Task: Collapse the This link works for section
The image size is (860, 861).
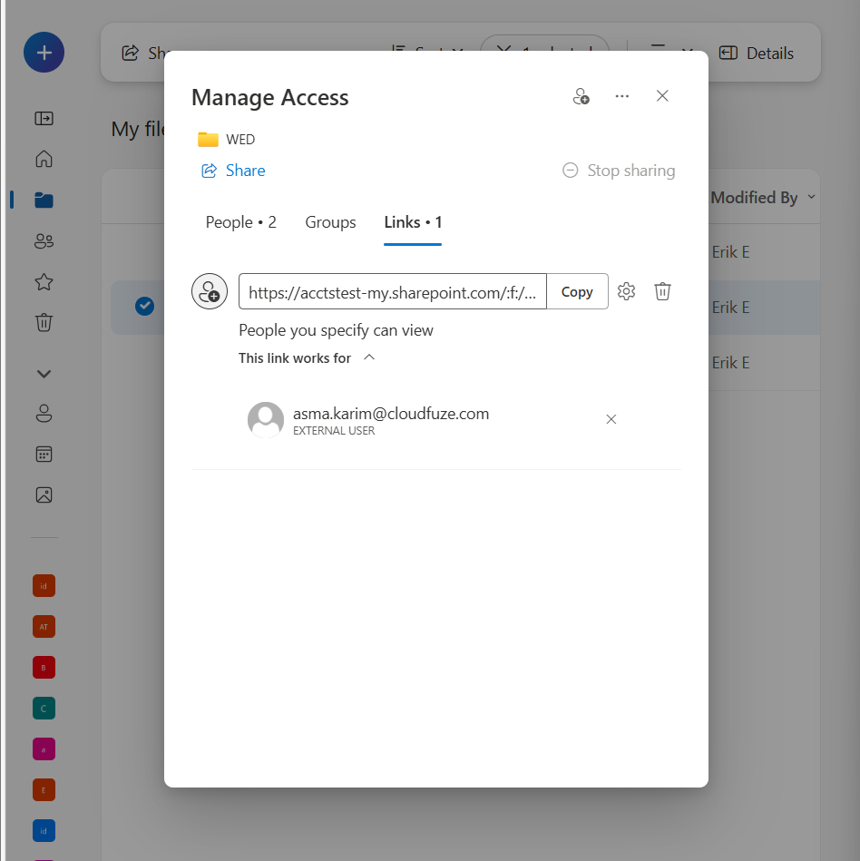Action: pyautogui.click(x=368, y=357)
